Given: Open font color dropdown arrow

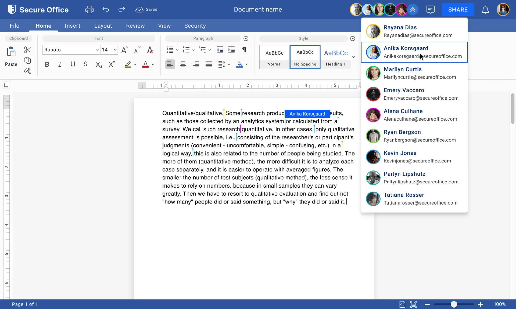Looking at the screenshot, I should click(x=153, y=64).
